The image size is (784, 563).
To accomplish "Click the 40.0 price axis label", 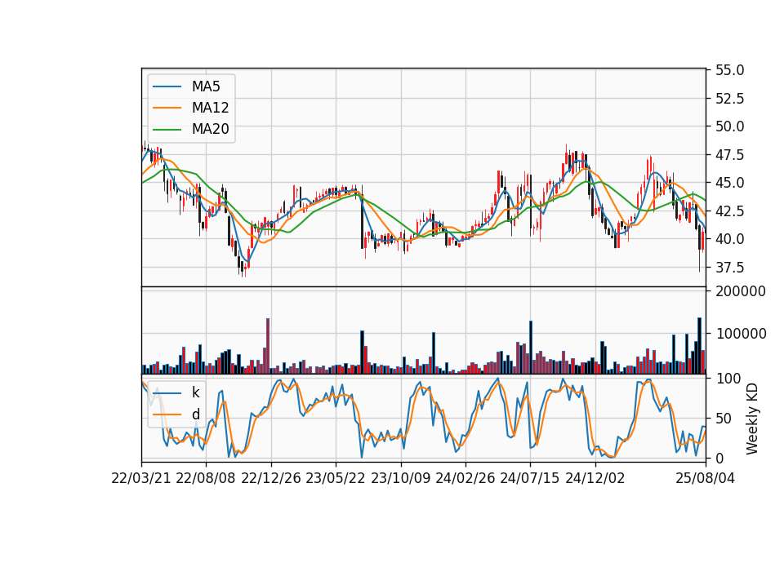I will 729,239.
